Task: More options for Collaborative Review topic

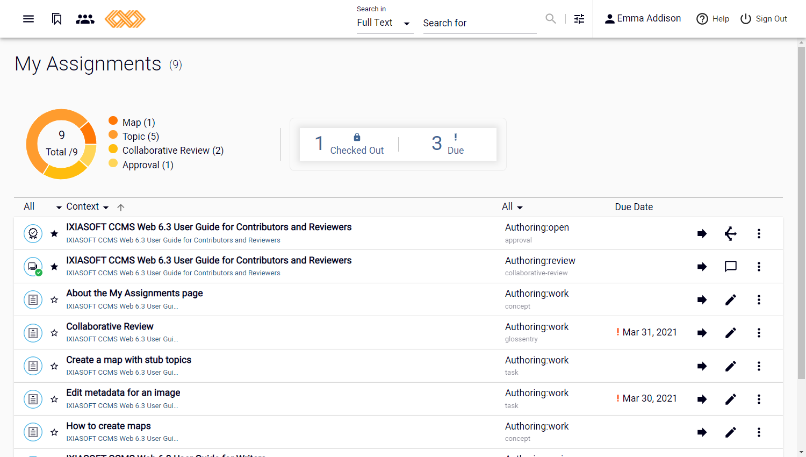Action: [x=759, y=333]
